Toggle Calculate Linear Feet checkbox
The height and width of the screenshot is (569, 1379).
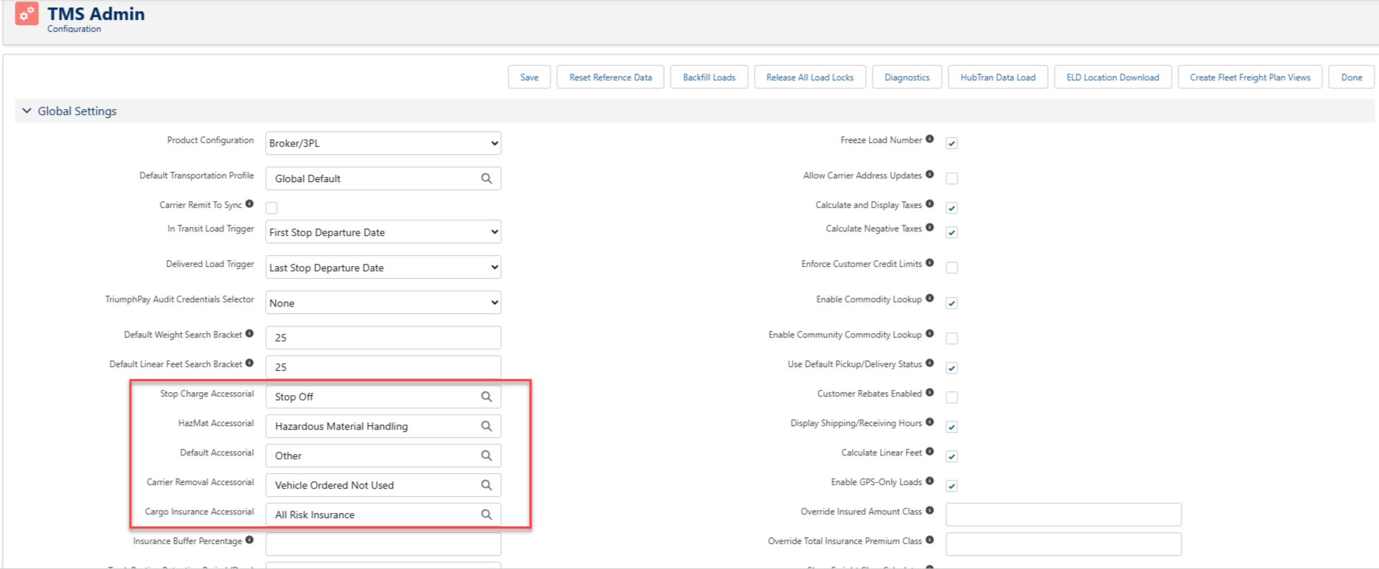coord(952,456)
